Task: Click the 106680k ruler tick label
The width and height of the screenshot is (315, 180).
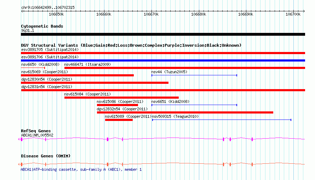Action: pos(199,14)
